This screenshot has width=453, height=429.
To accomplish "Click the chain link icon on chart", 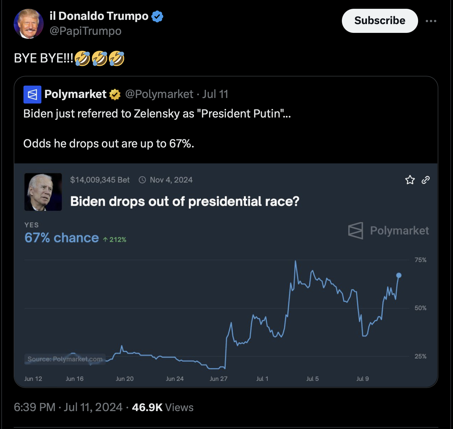I will coord(426,180).
